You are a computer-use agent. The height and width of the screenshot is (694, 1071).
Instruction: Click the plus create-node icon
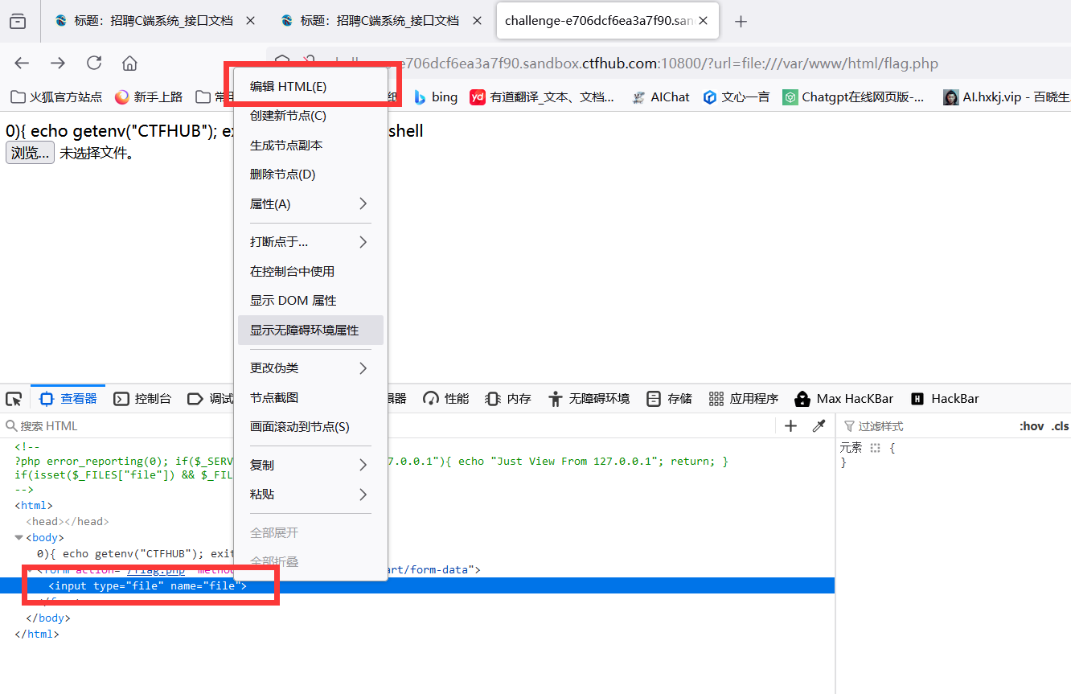click(x=790, y=426)
